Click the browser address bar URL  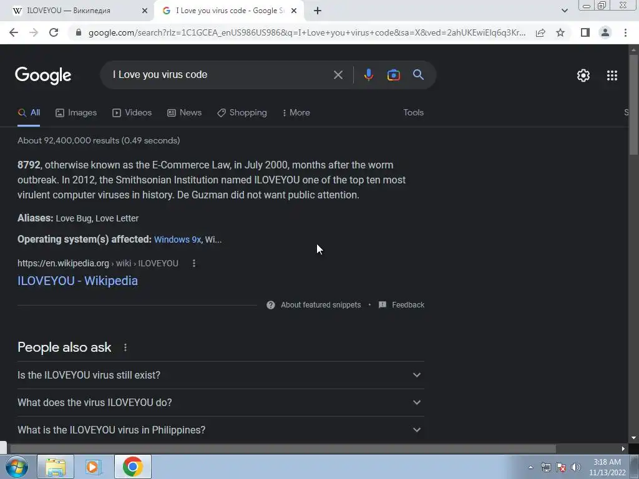pyautogui.click(x=306, y=32)
